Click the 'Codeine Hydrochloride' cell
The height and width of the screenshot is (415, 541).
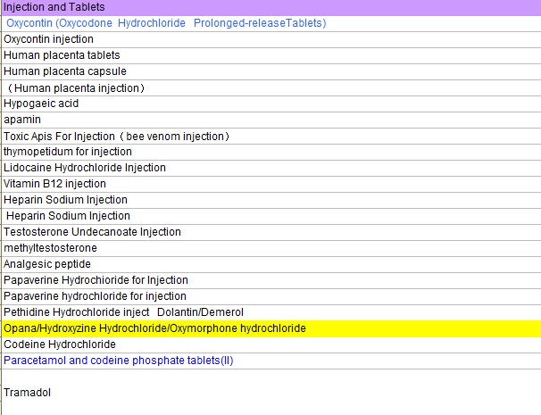(x=271, y=344)
